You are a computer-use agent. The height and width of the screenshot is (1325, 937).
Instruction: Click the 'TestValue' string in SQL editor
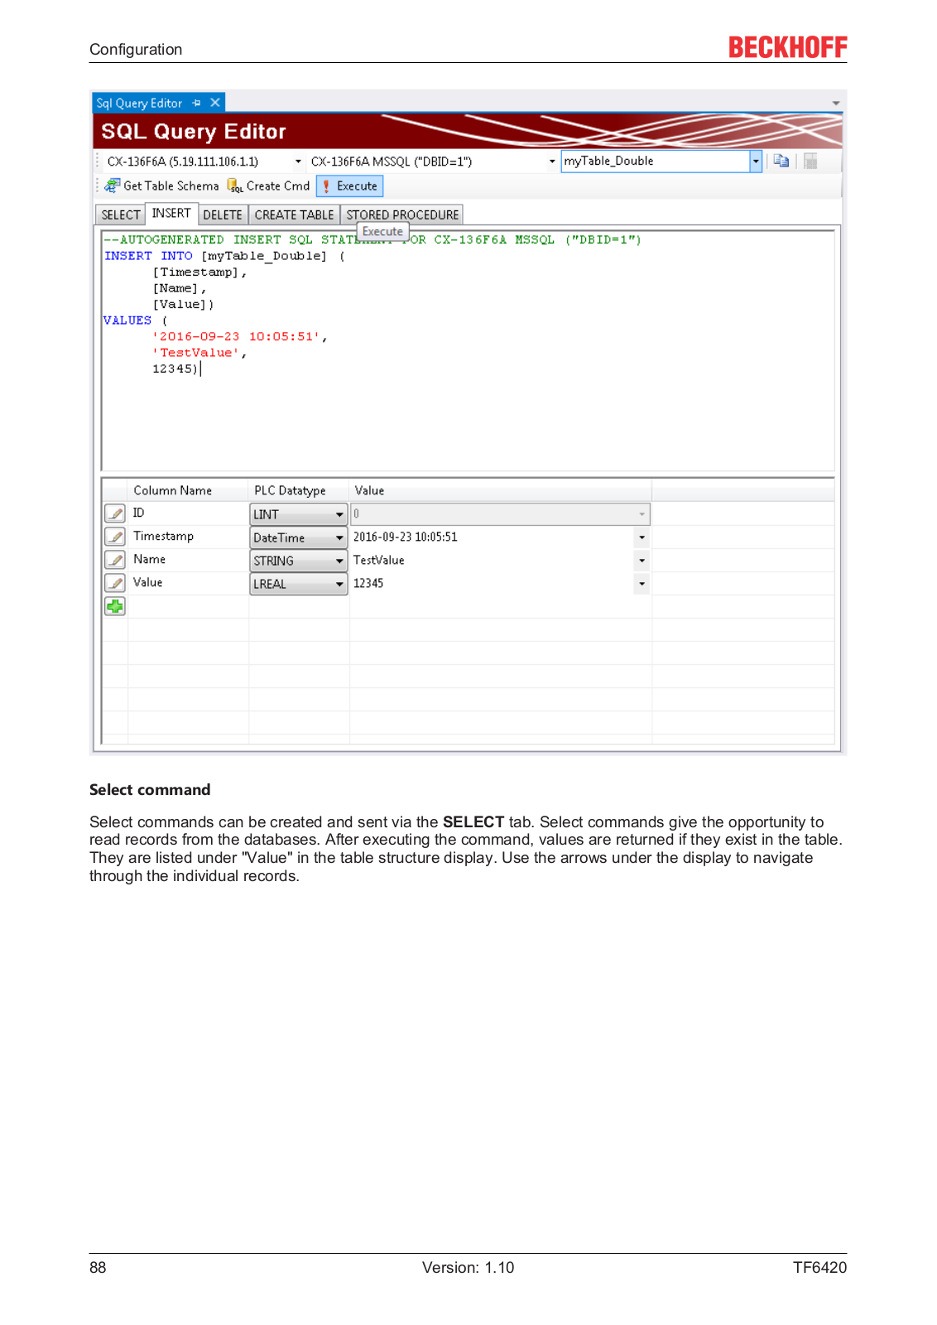tap(196, 353)
